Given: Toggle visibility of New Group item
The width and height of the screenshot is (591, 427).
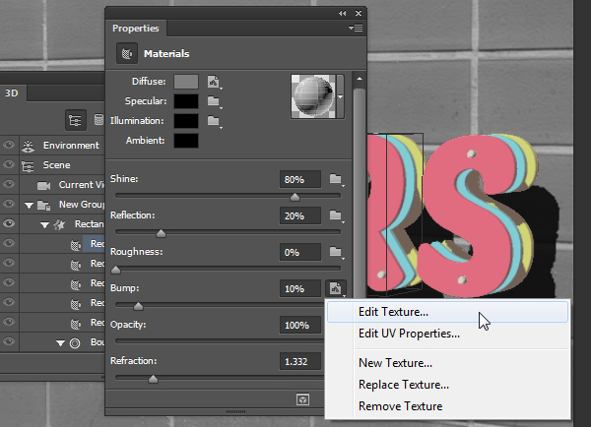Looking at the screenshot, I should click(9, 205).
